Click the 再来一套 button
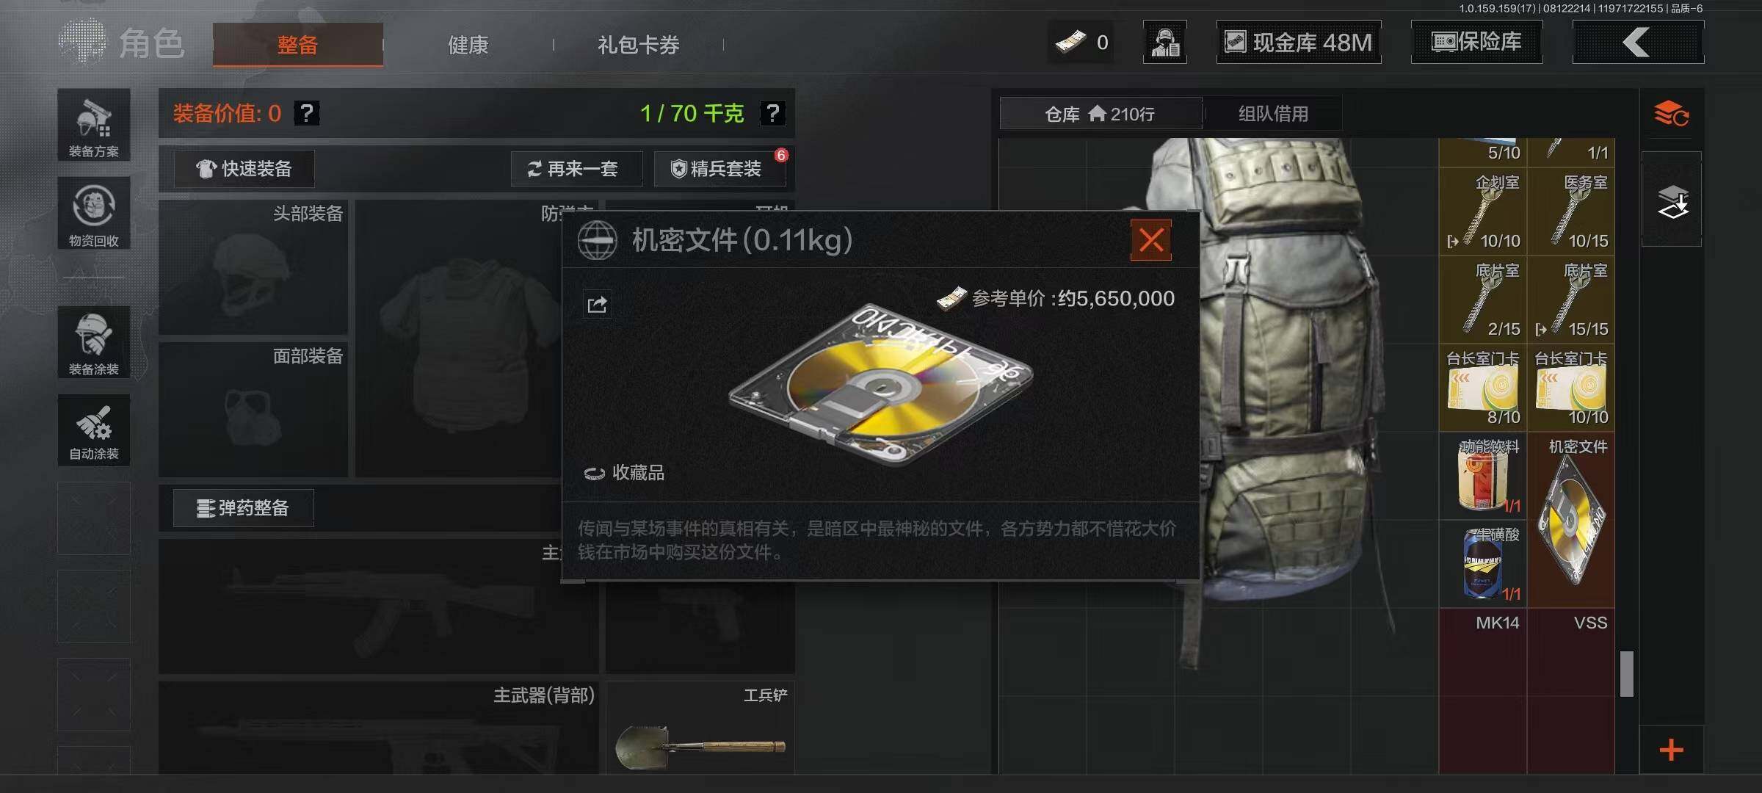 click(x=576, y=169)
